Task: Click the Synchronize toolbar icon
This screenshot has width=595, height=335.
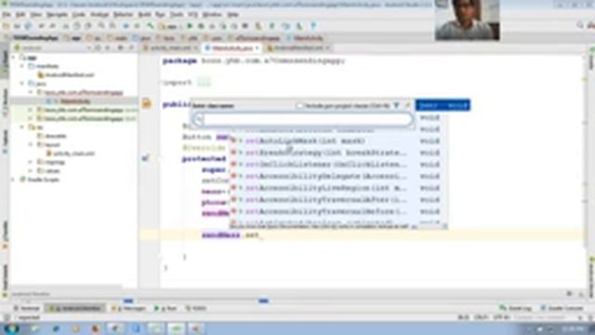Action: [x=28, y=26]
